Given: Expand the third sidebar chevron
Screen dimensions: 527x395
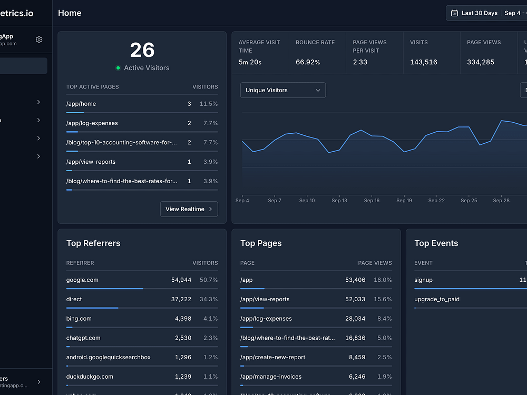Looking at the screenshot, I should tap(38, 139).
